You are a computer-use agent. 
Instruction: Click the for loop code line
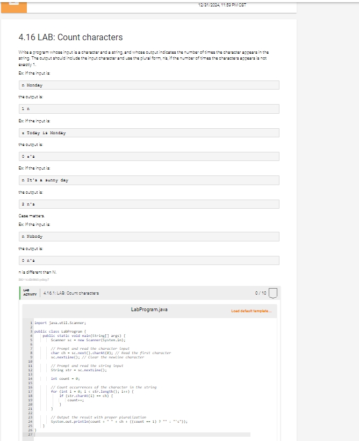point(92,392)
